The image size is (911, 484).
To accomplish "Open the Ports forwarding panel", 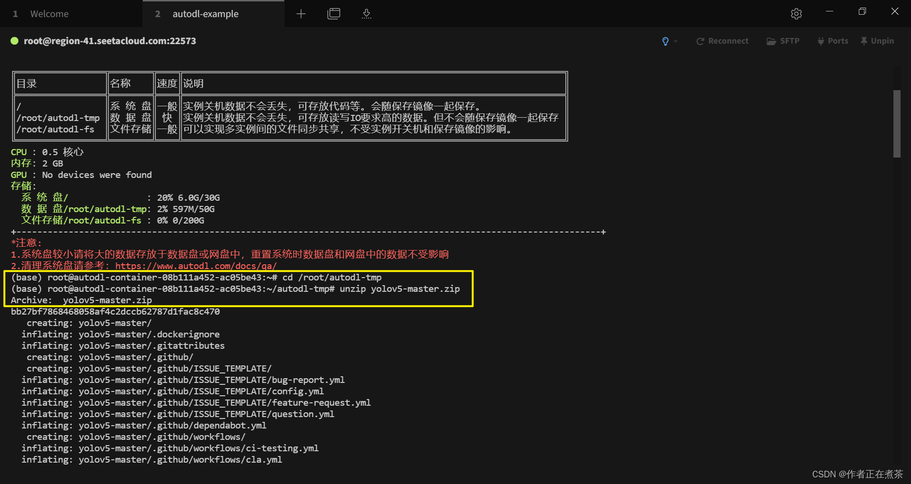I will 833,41.
